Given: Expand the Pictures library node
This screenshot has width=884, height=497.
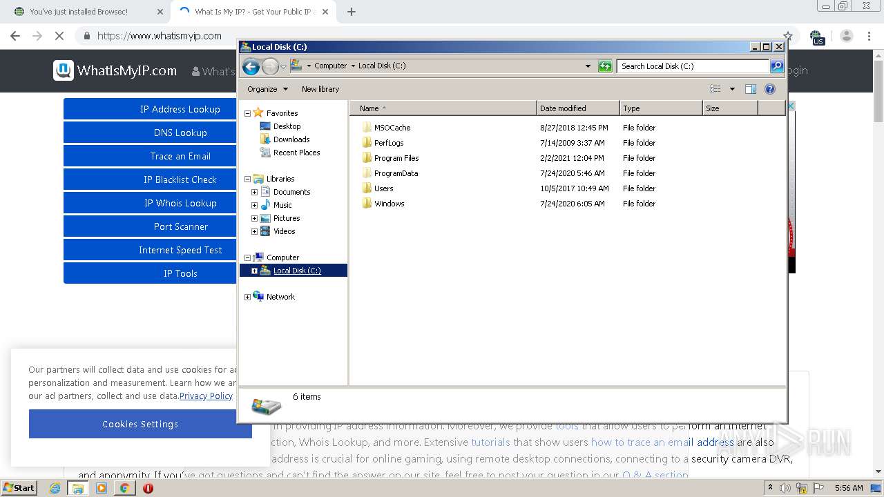Looking at the screenshot, I should pos(254,218).
